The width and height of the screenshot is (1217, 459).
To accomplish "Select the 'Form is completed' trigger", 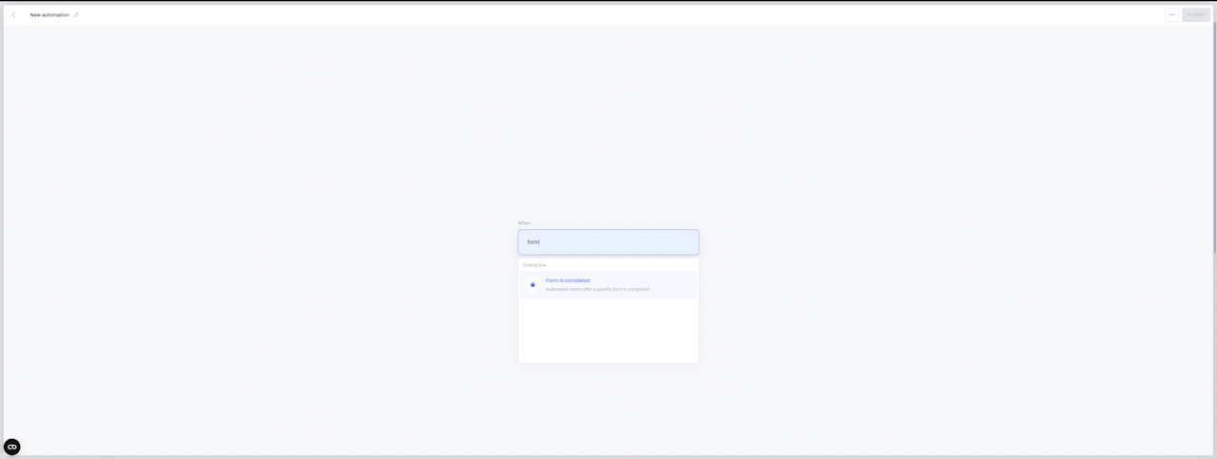I will [x=568, y=280].
